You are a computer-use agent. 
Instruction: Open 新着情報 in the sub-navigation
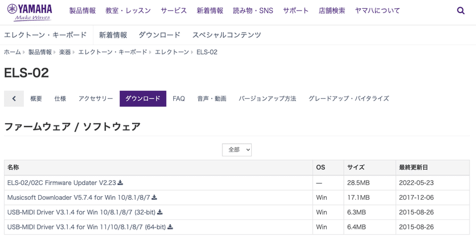pyautogui.click(x=113, y=35)
